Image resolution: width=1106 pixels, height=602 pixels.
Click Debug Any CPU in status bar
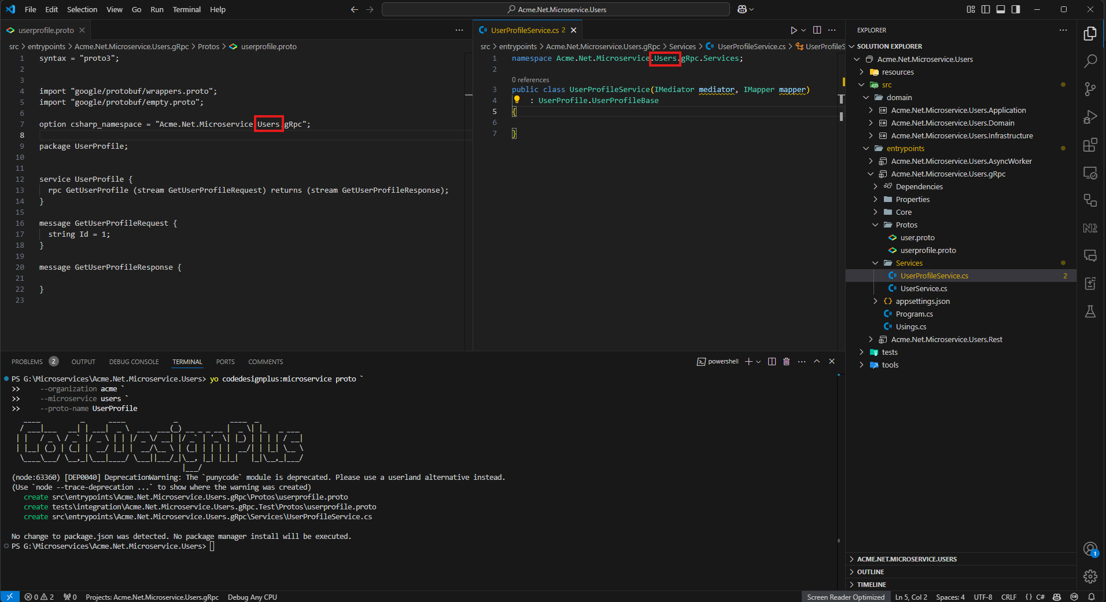(x=252, y=597)
